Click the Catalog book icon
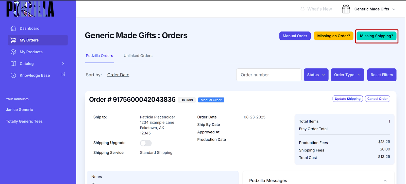Image resolution: width=406 pixels, height=184 pixels. (x=13, y=64)
